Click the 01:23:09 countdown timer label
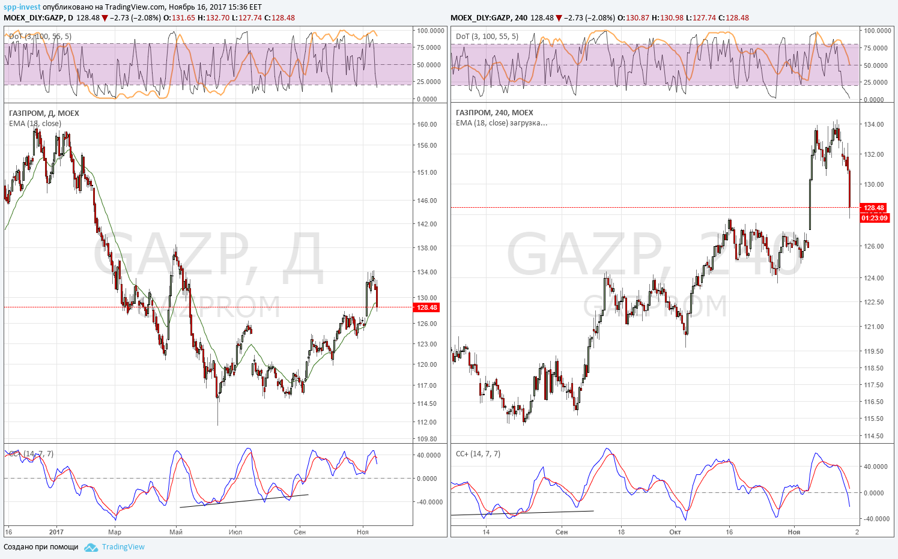Image resolution: width=898 pixels, height=559 pixels. (x=874, y=218)
